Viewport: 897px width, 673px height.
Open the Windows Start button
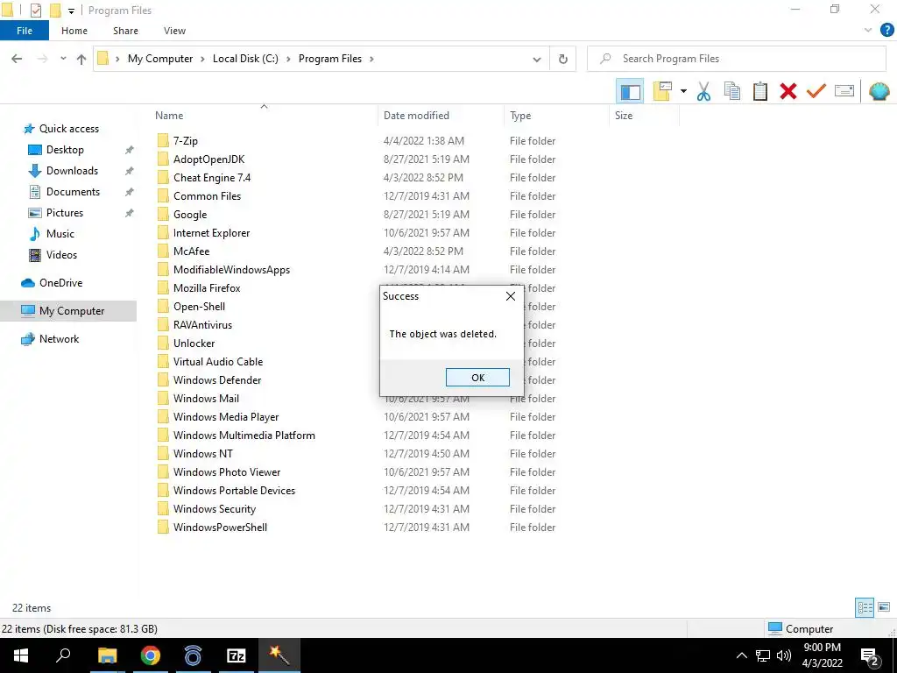click(x=21, y=655)
